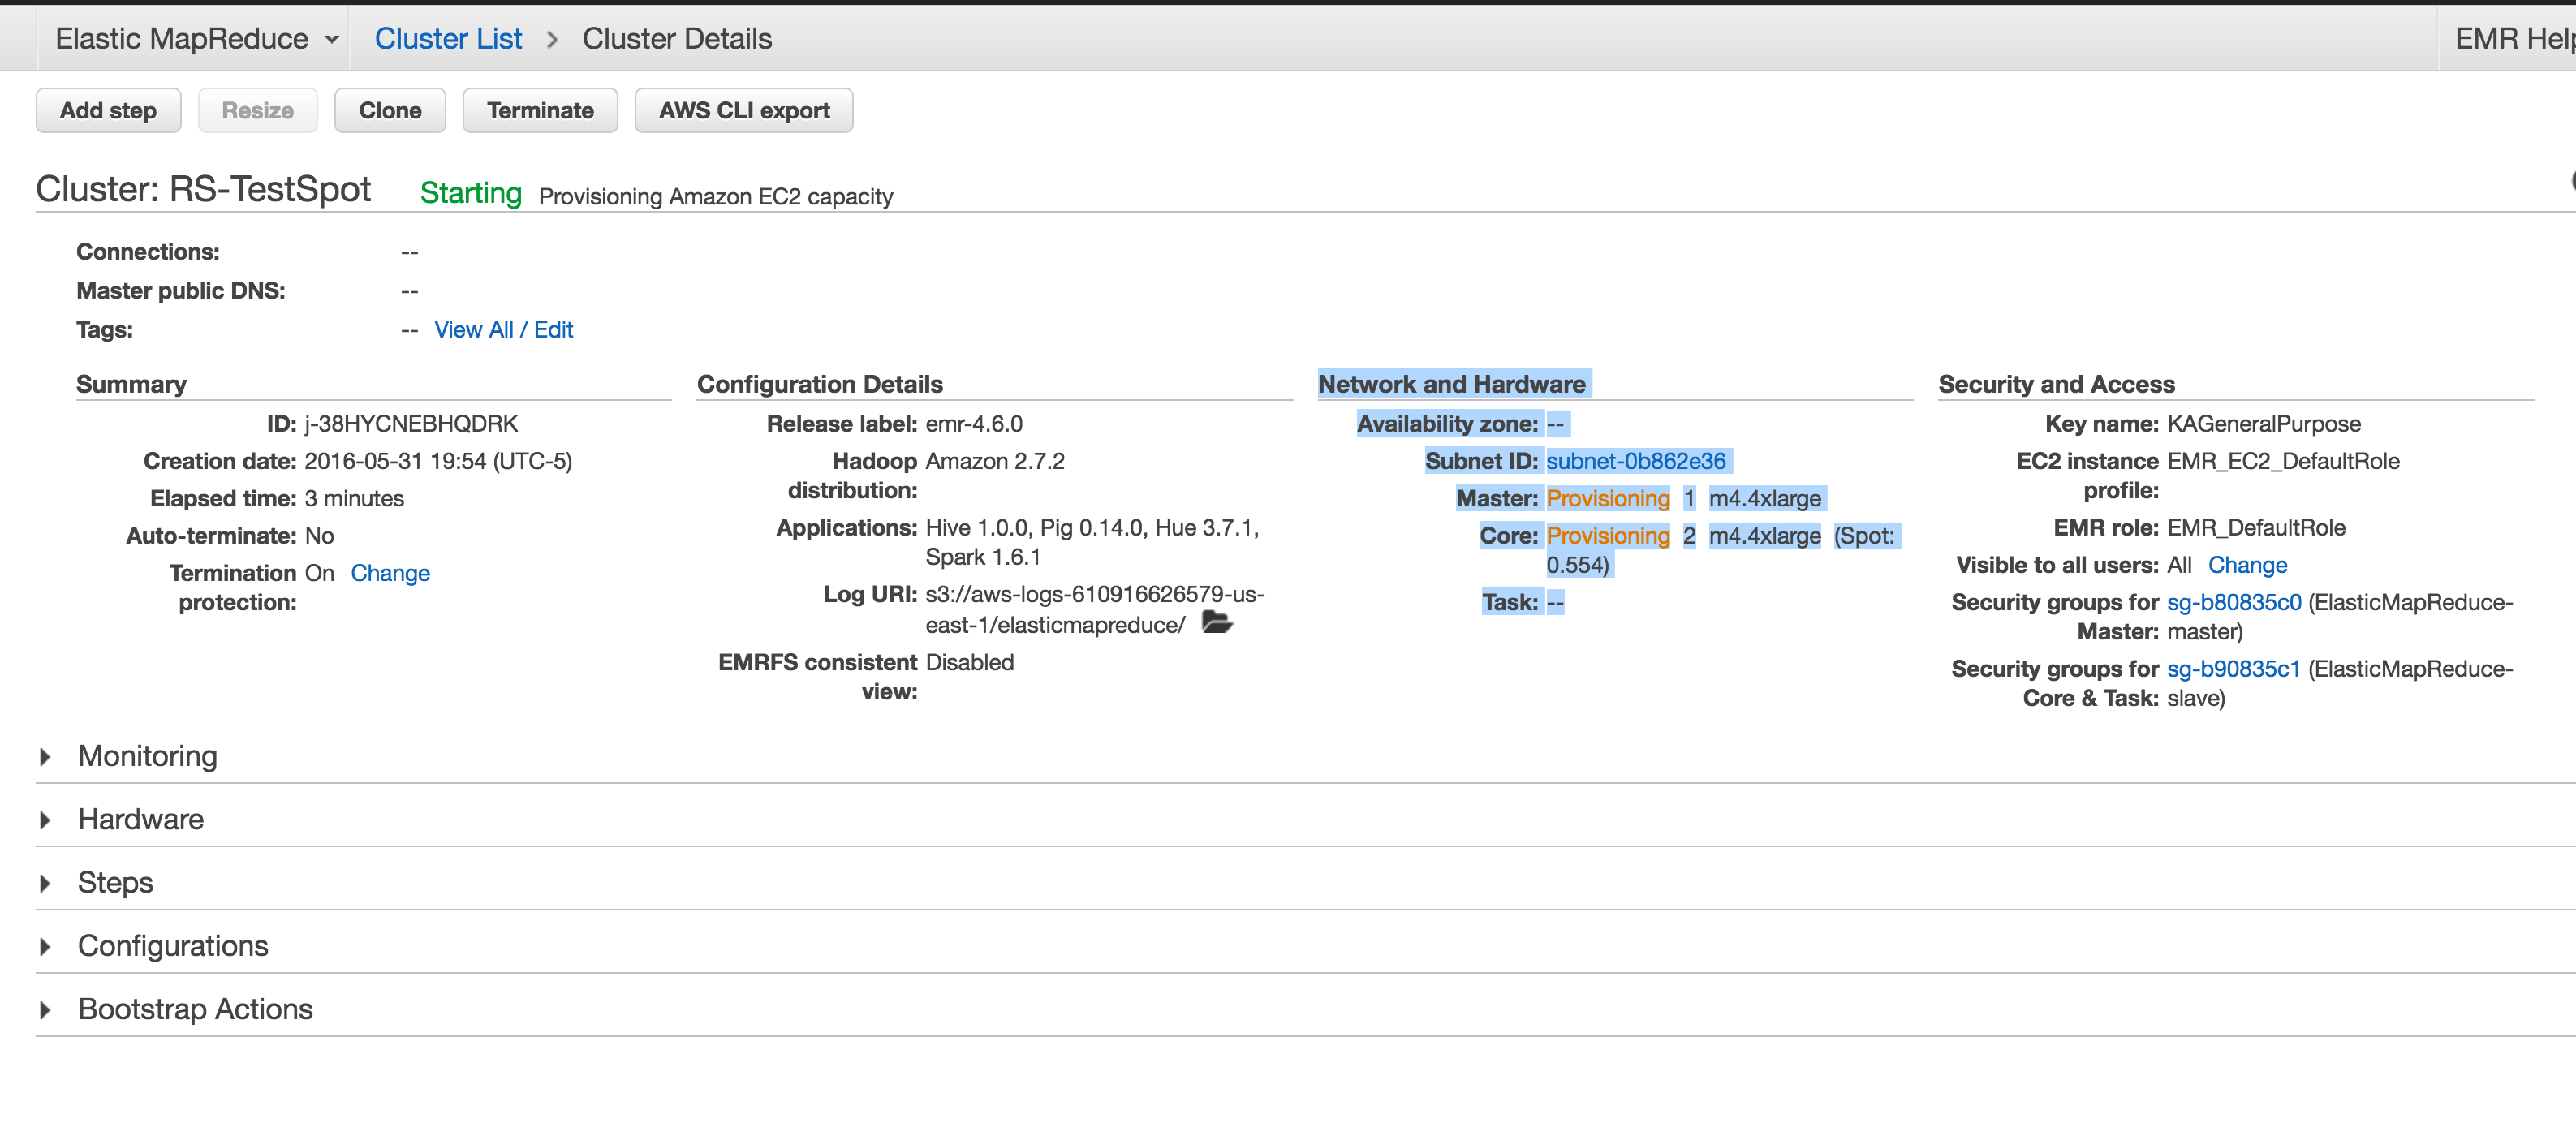Screen dimensions: 2576x1136
Task: Click EMRFS consistent view Disabled value
Action: 969,662
